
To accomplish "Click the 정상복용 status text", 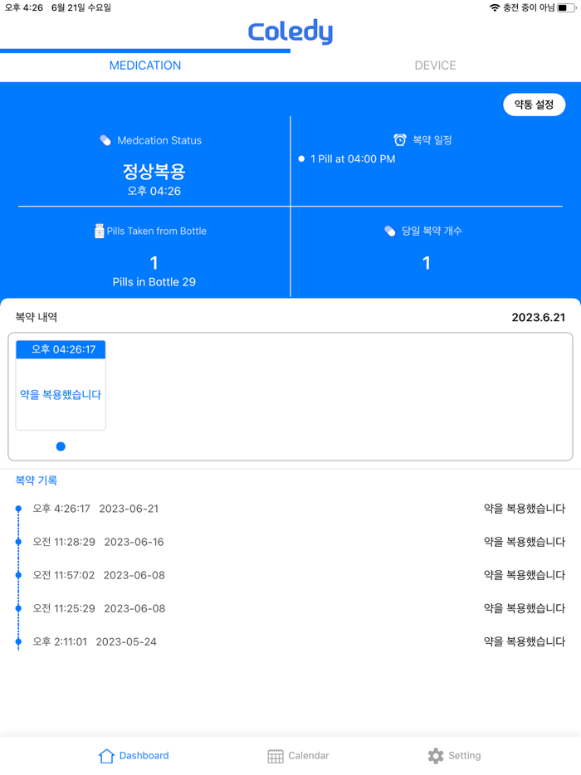I will (154, 172).
